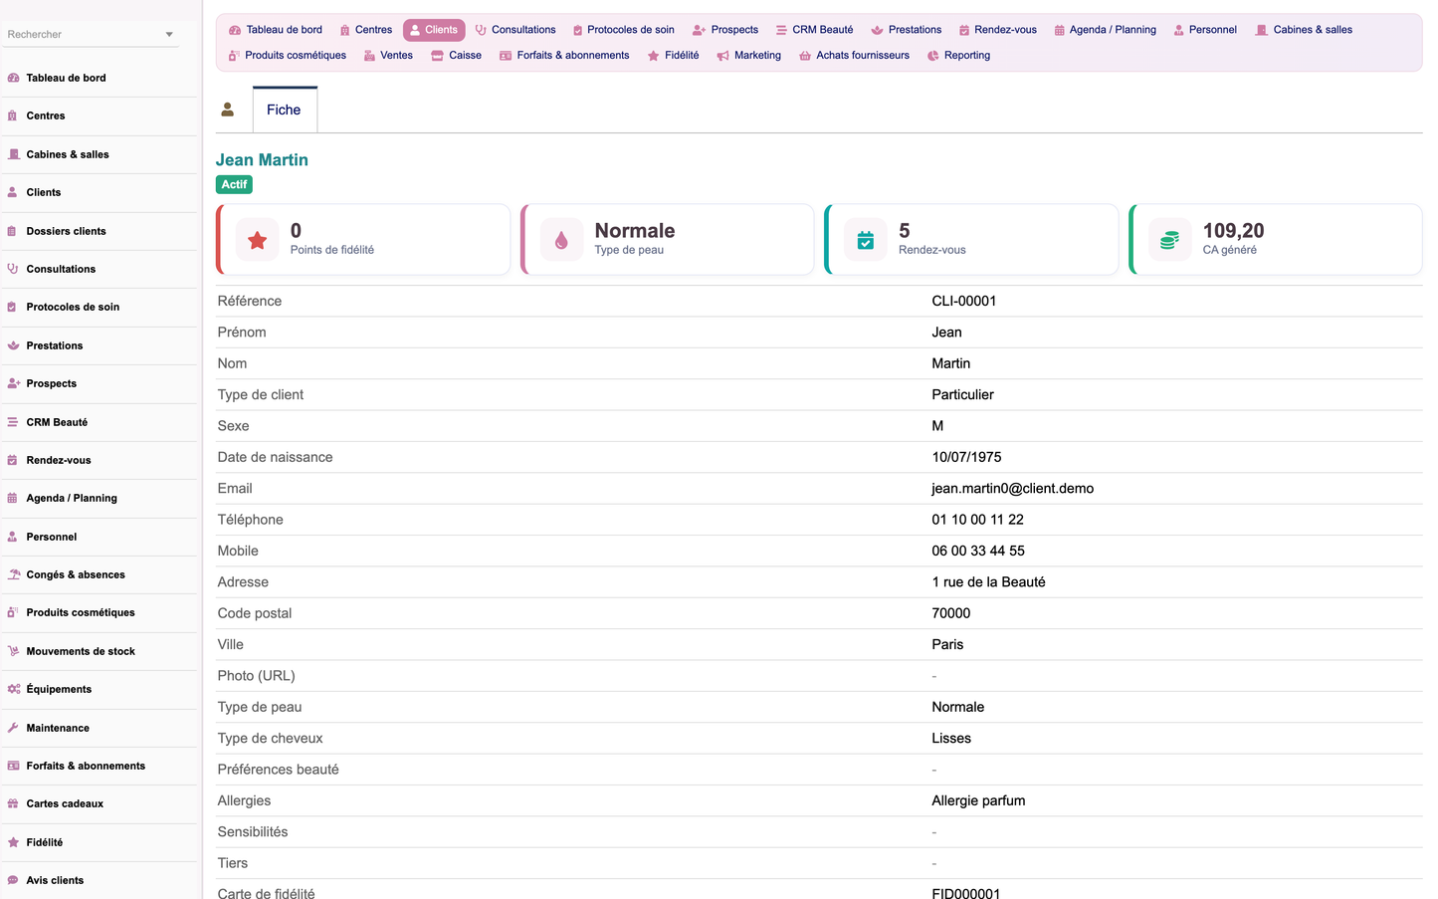
Task: Click the Cartes cadeaux gift icon
Action: [x=13, y=803]
